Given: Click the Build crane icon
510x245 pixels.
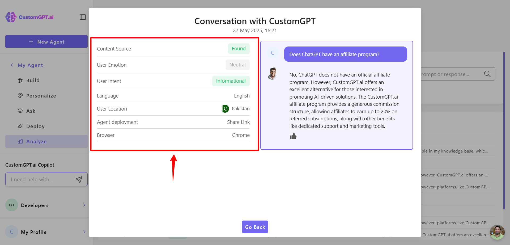Looking at the screenshot, I should [x=20, y=80].
